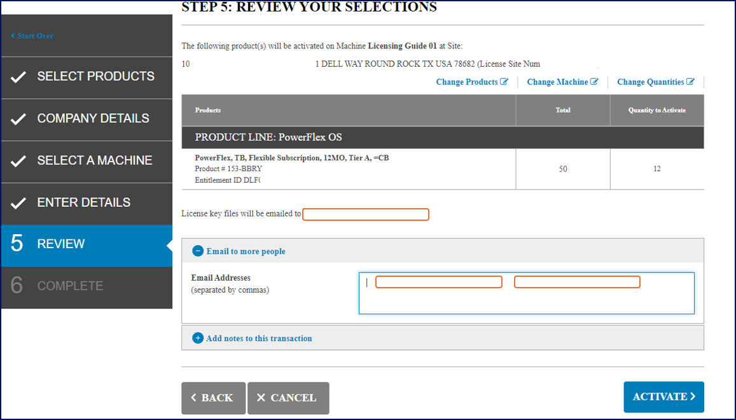
Task: Click checkmark icon next to Select a Machine
Action: pos(18,161)
